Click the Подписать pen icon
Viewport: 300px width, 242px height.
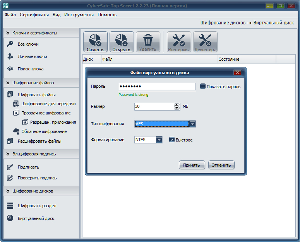(x=10, y=167)
